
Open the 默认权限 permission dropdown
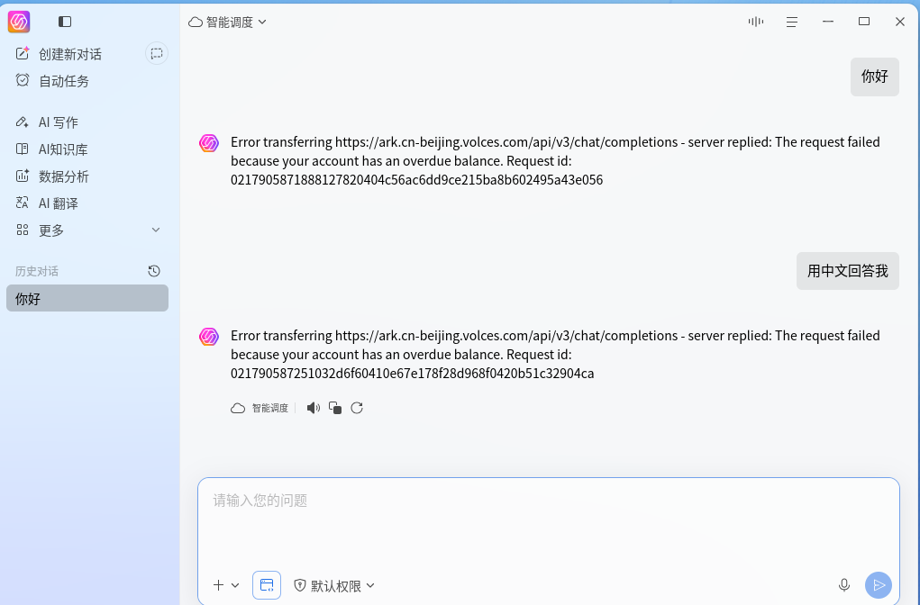click(x=334, y=585)
